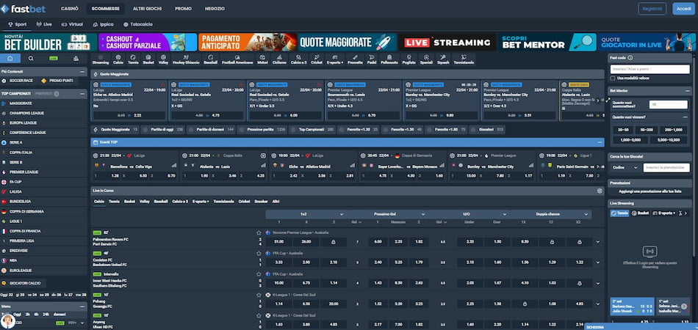Collapse the Top Campionati section
Viewport: 698px width, 330px height.
click(82, 94)
